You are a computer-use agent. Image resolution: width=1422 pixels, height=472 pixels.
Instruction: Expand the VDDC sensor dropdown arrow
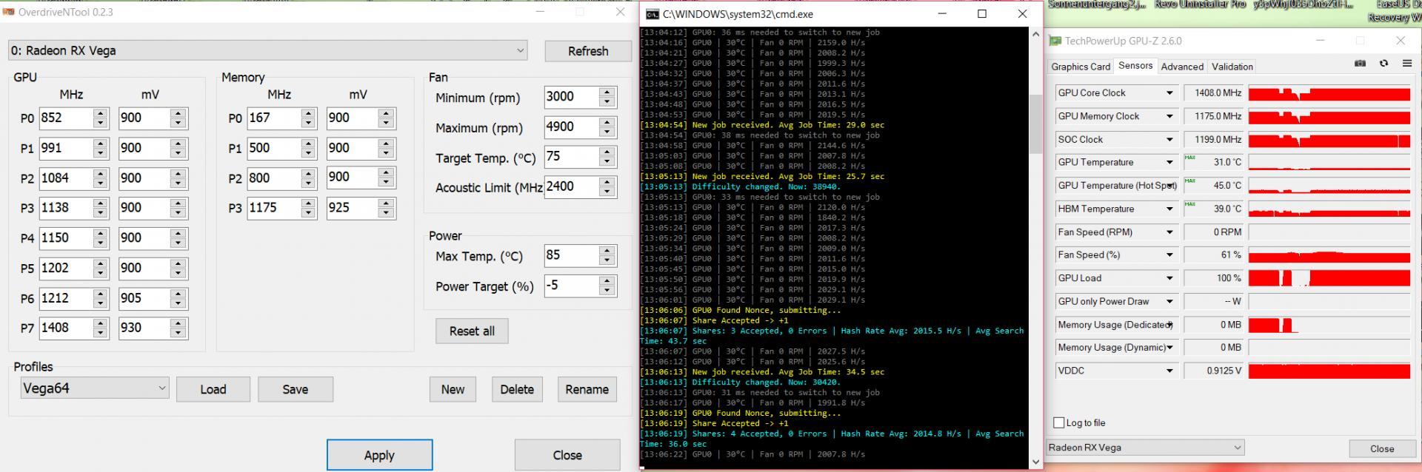tap(1169, 371)
